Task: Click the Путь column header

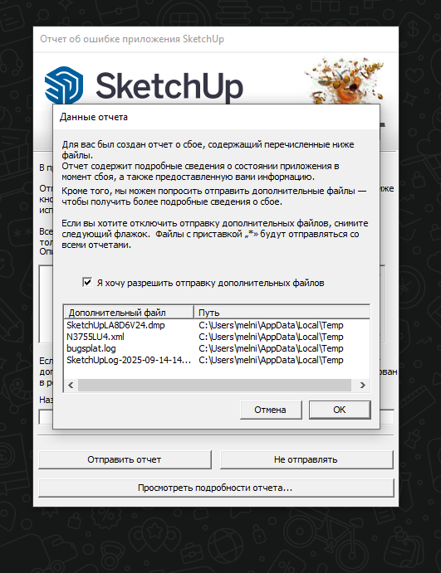Action: [x=282, y=313]
